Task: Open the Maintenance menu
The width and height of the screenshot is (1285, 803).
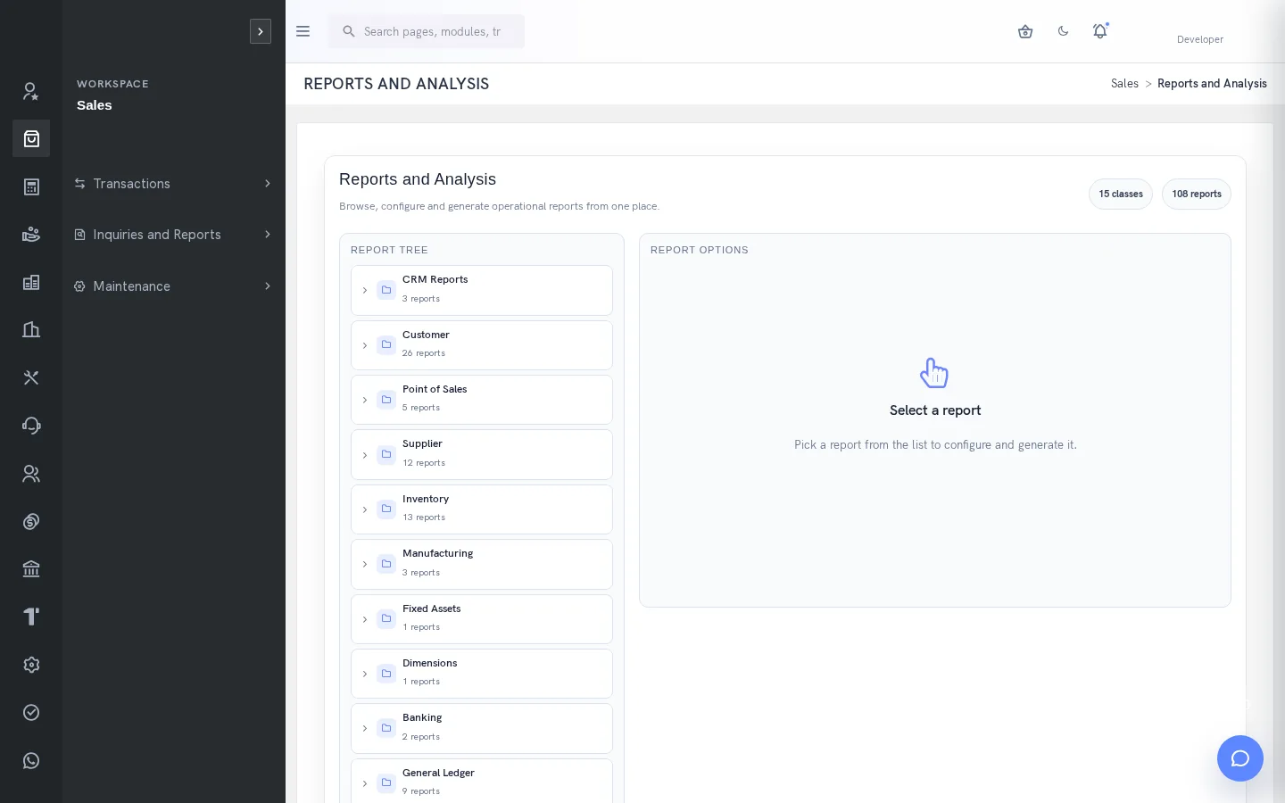Action: click(174, 286)
